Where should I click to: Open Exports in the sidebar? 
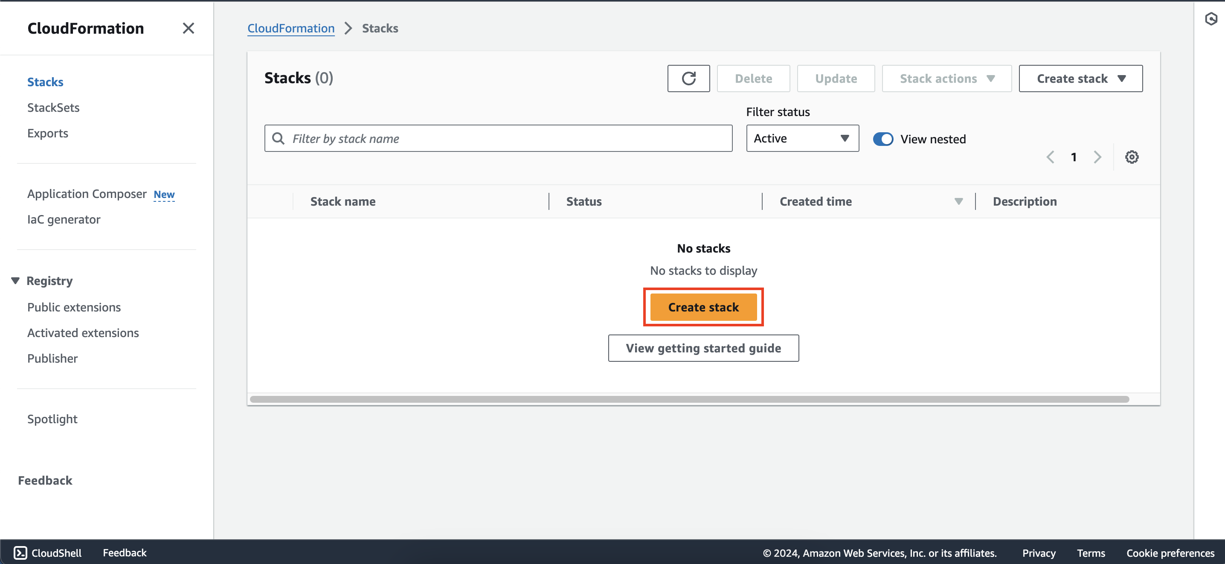coord(47,133)
